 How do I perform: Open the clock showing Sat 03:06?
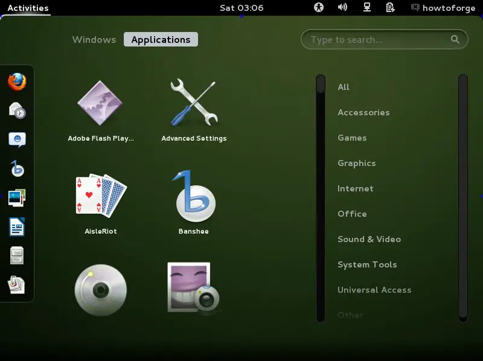pyautogui.click(x=241, y=8)
